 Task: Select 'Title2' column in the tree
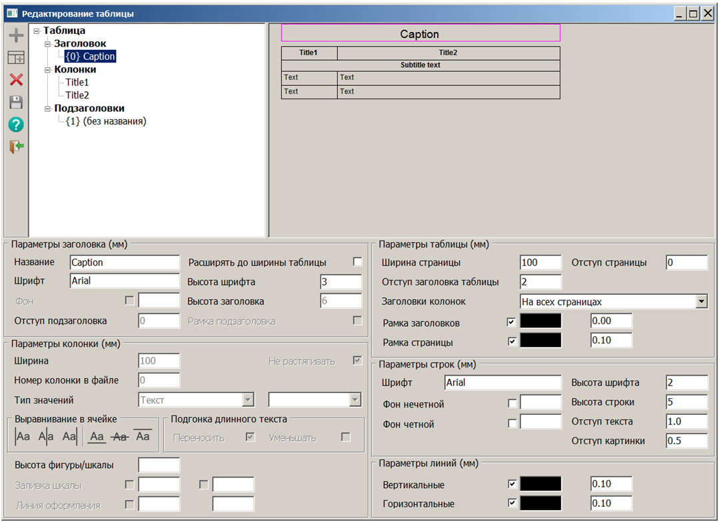77,95
